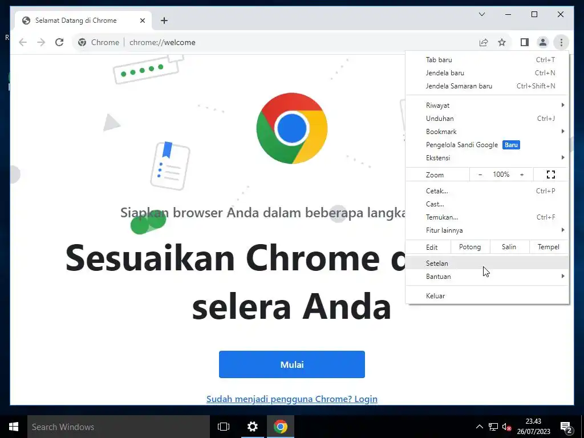Screen dimensions: 584x438
Task: Click the forward navigation arrow
Action: tap(41, 42)
